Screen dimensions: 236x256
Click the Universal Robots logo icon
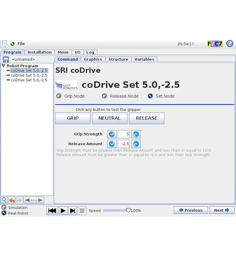(4, 44)
